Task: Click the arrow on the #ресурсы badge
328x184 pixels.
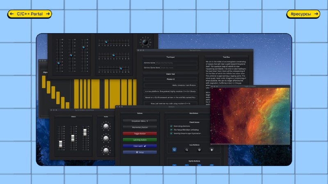Action: click(316, 14)
